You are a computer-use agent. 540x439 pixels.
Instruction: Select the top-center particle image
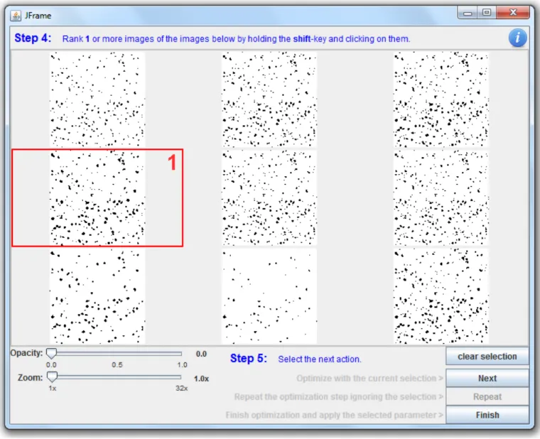point(269,100)
